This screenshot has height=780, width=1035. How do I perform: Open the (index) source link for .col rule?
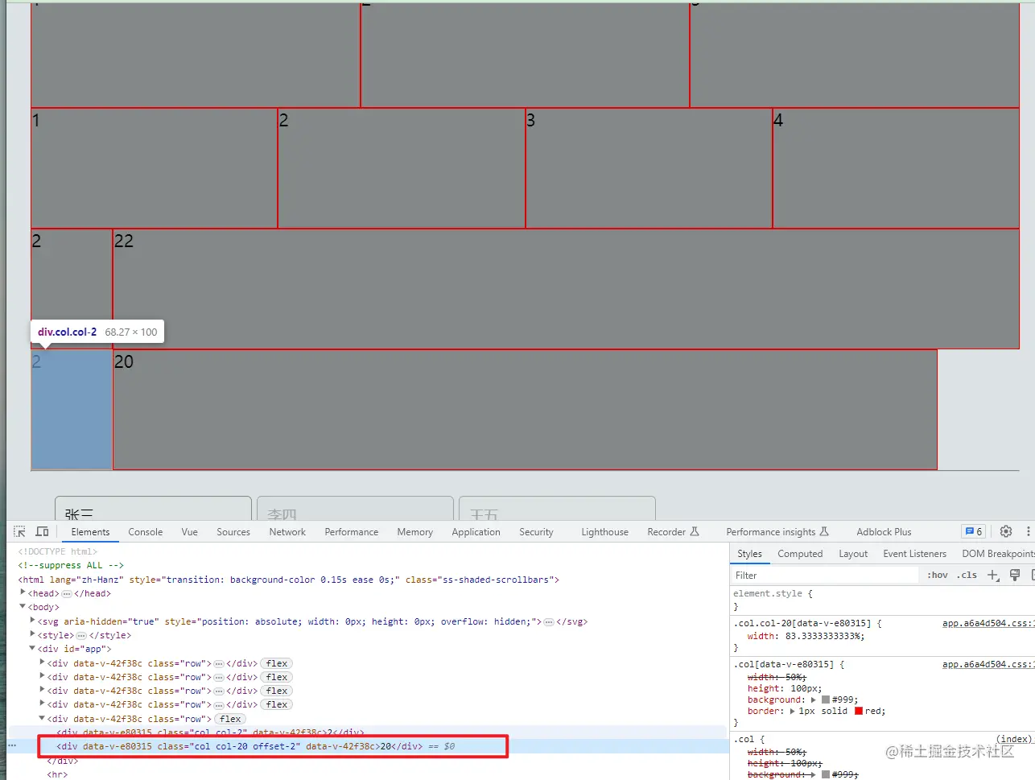click(x=1014, y=739)
